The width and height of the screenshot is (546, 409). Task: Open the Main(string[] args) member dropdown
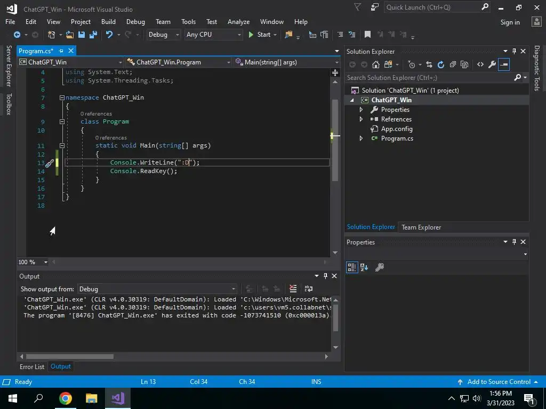coord(286,62)
